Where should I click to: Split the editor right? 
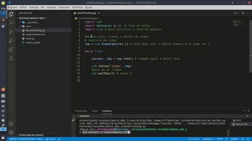(x=243, y=13)
